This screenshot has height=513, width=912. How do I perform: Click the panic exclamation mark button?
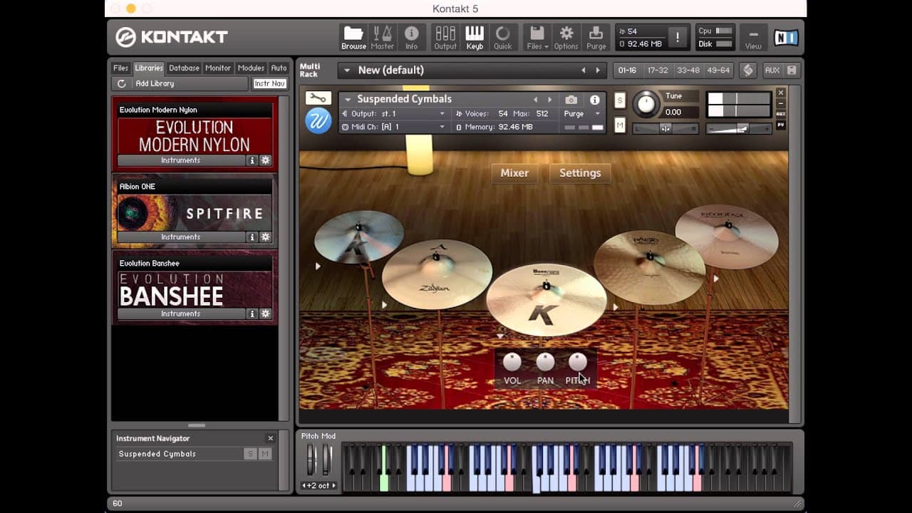tap(678, 37)
